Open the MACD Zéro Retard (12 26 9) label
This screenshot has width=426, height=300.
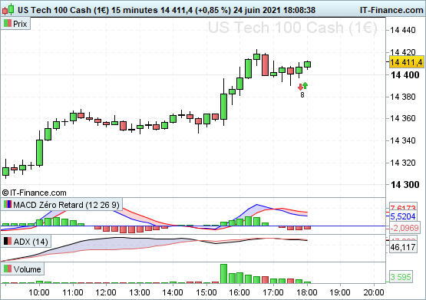pos(61,205)
